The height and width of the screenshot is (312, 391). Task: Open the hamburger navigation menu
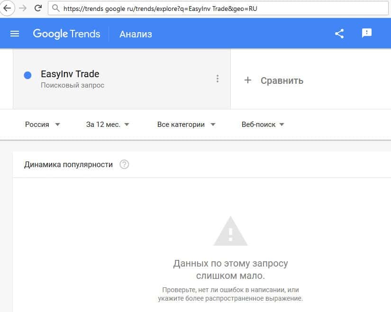coord(15,34)
